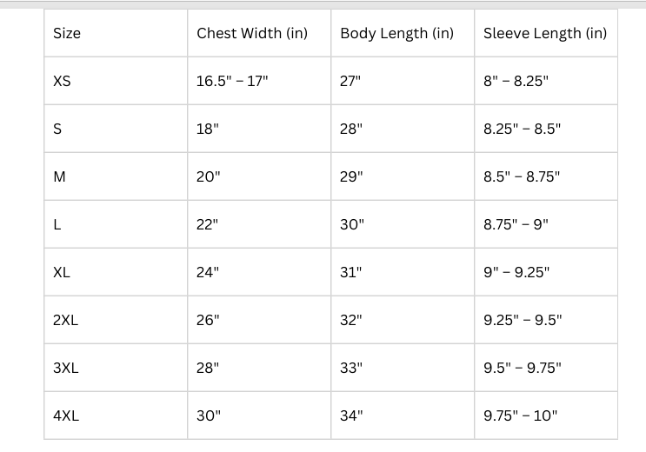The image size is (646, 452).
Task: Select the L size row label
Action: click(116, 224)
